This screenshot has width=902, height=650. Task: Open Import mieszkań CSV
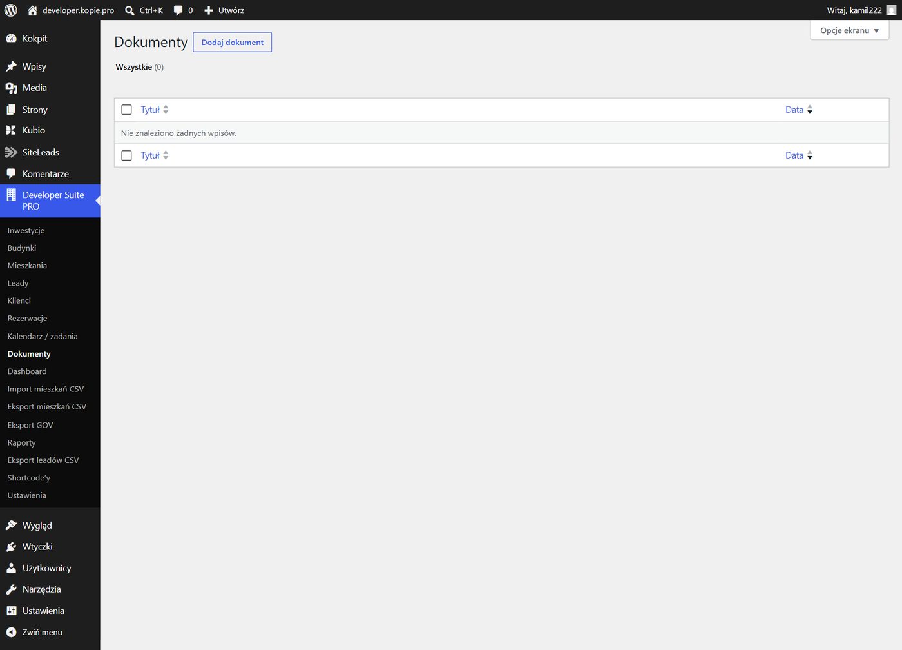point(46,389)
